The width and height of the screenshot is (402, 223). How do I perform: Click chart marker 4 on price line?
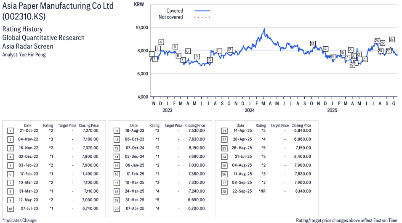161,42
